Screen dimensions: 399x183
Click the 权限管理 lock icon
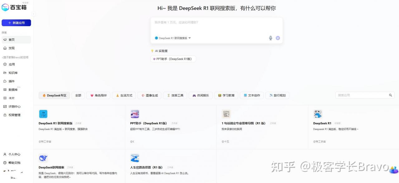[5, 115]
